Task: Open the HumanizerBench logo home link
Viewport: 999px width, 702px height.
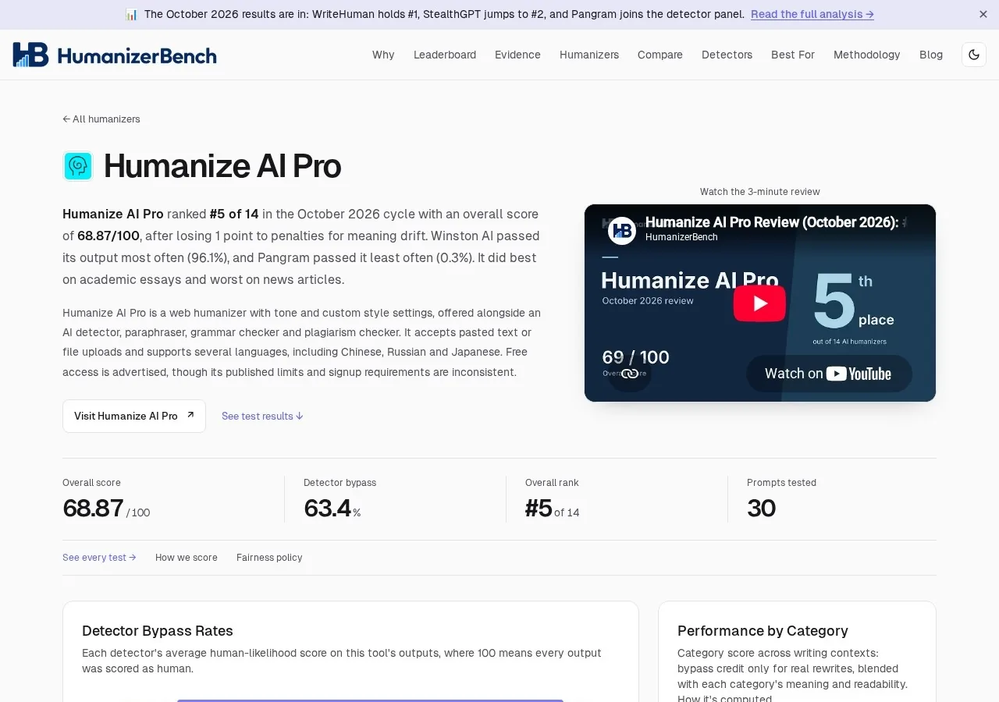Action: [115, 55]
